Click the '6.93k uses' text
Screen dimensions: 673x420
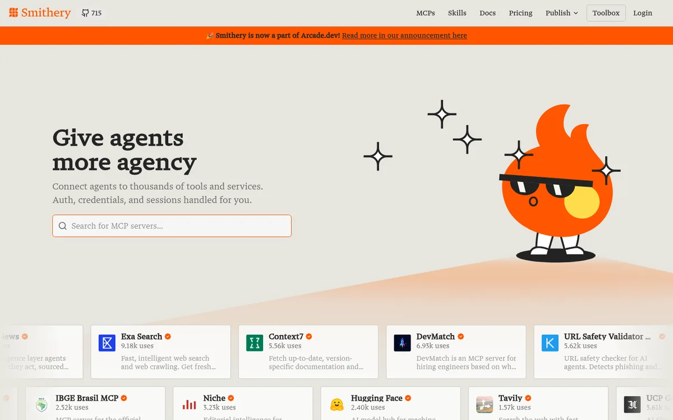click(x=433, y=346)
